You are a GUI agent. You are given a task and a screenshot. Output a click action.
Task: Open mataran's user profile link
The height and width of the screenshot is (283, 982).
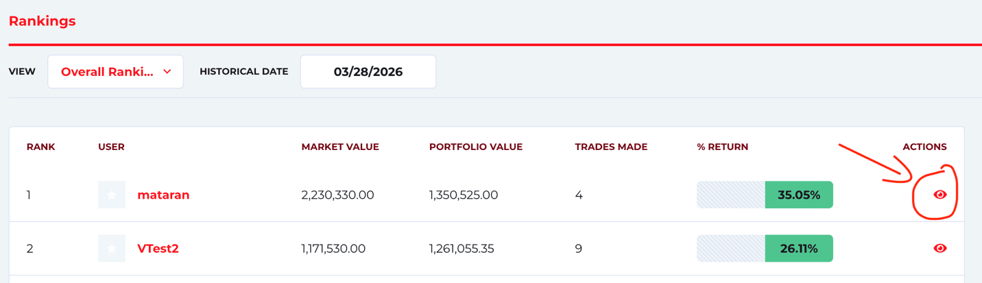click(163, 195)
